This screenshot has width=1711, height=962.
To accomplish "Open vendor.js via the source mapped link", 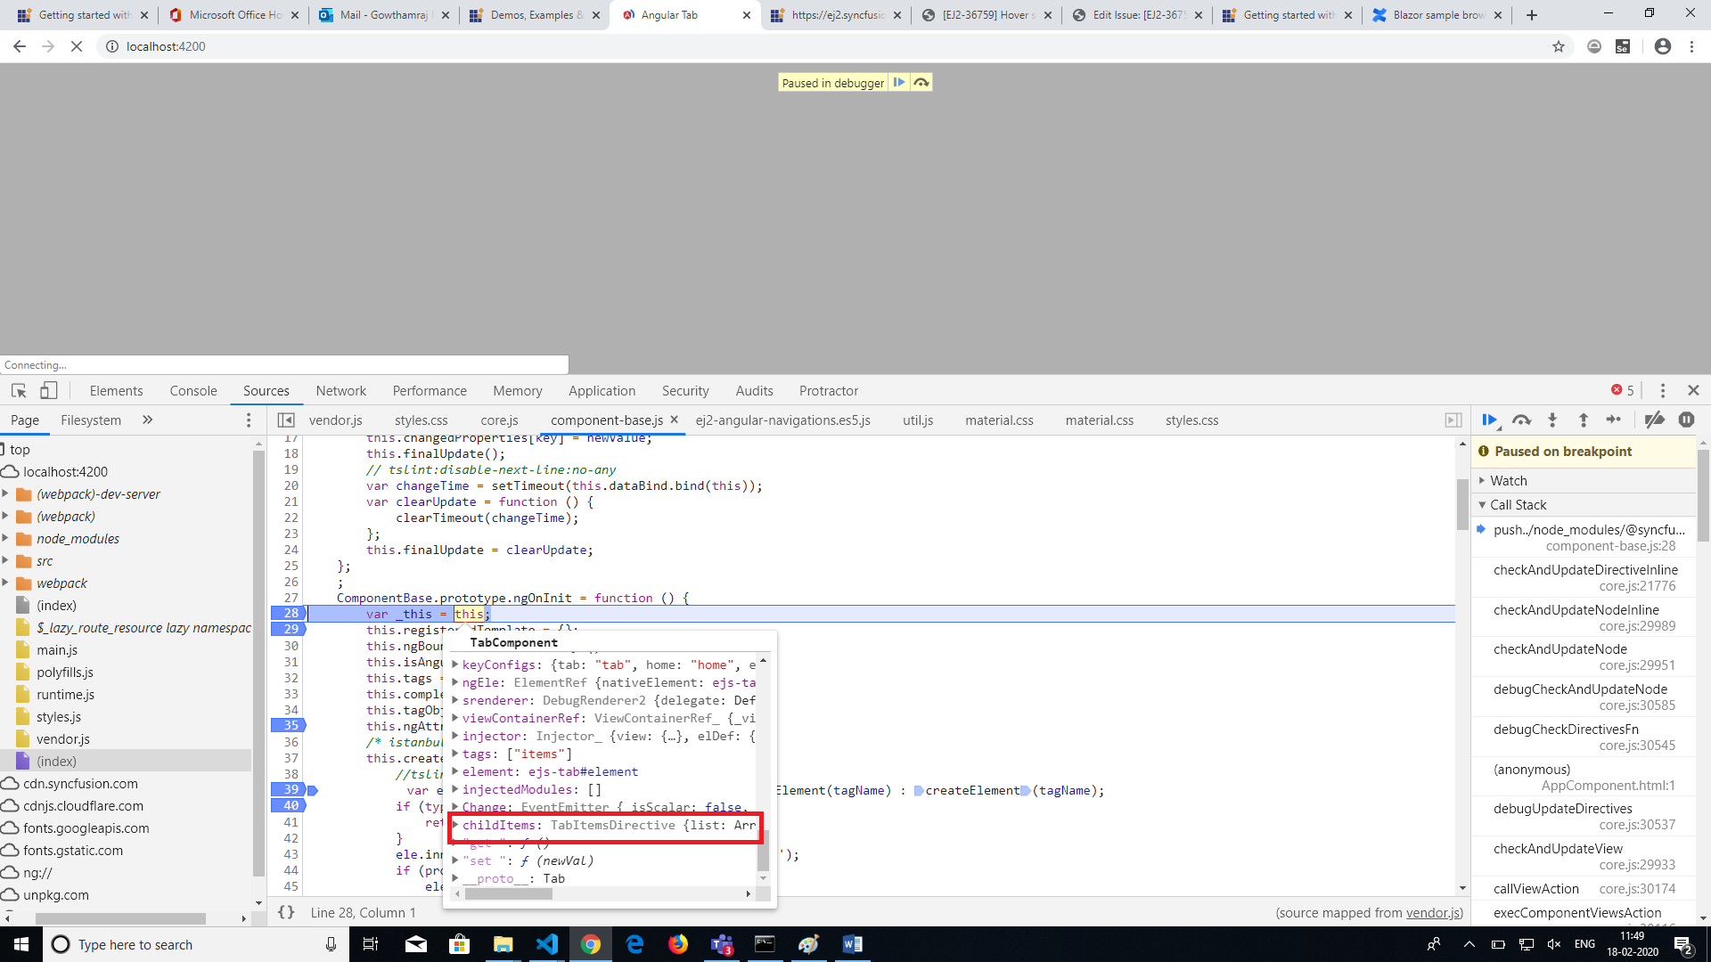I will tap(1432, 912).
